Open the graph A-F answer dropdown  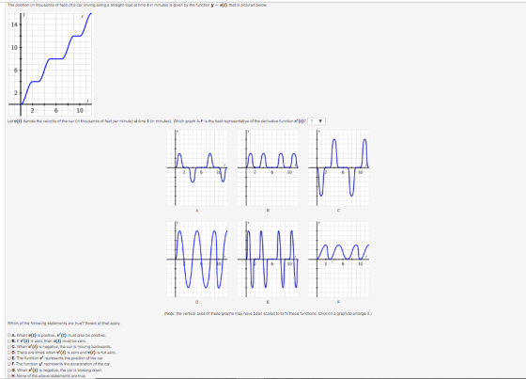click(317, 121)
